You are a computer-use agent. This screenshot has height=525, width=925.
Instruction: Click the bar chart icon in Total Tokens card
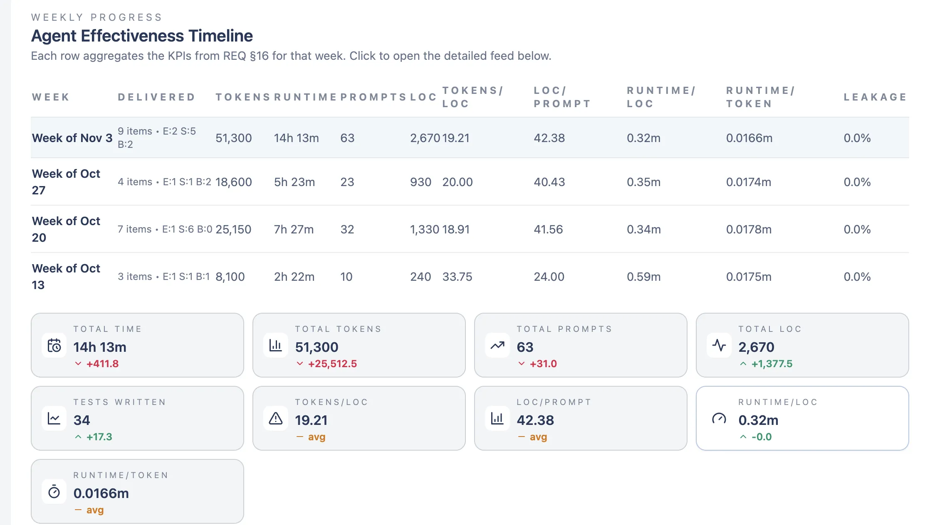click(x=276, y=346)
